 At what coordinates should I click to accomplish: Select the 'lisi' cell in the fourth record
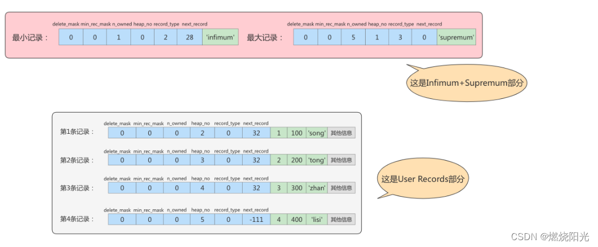(x=316, y=219)
